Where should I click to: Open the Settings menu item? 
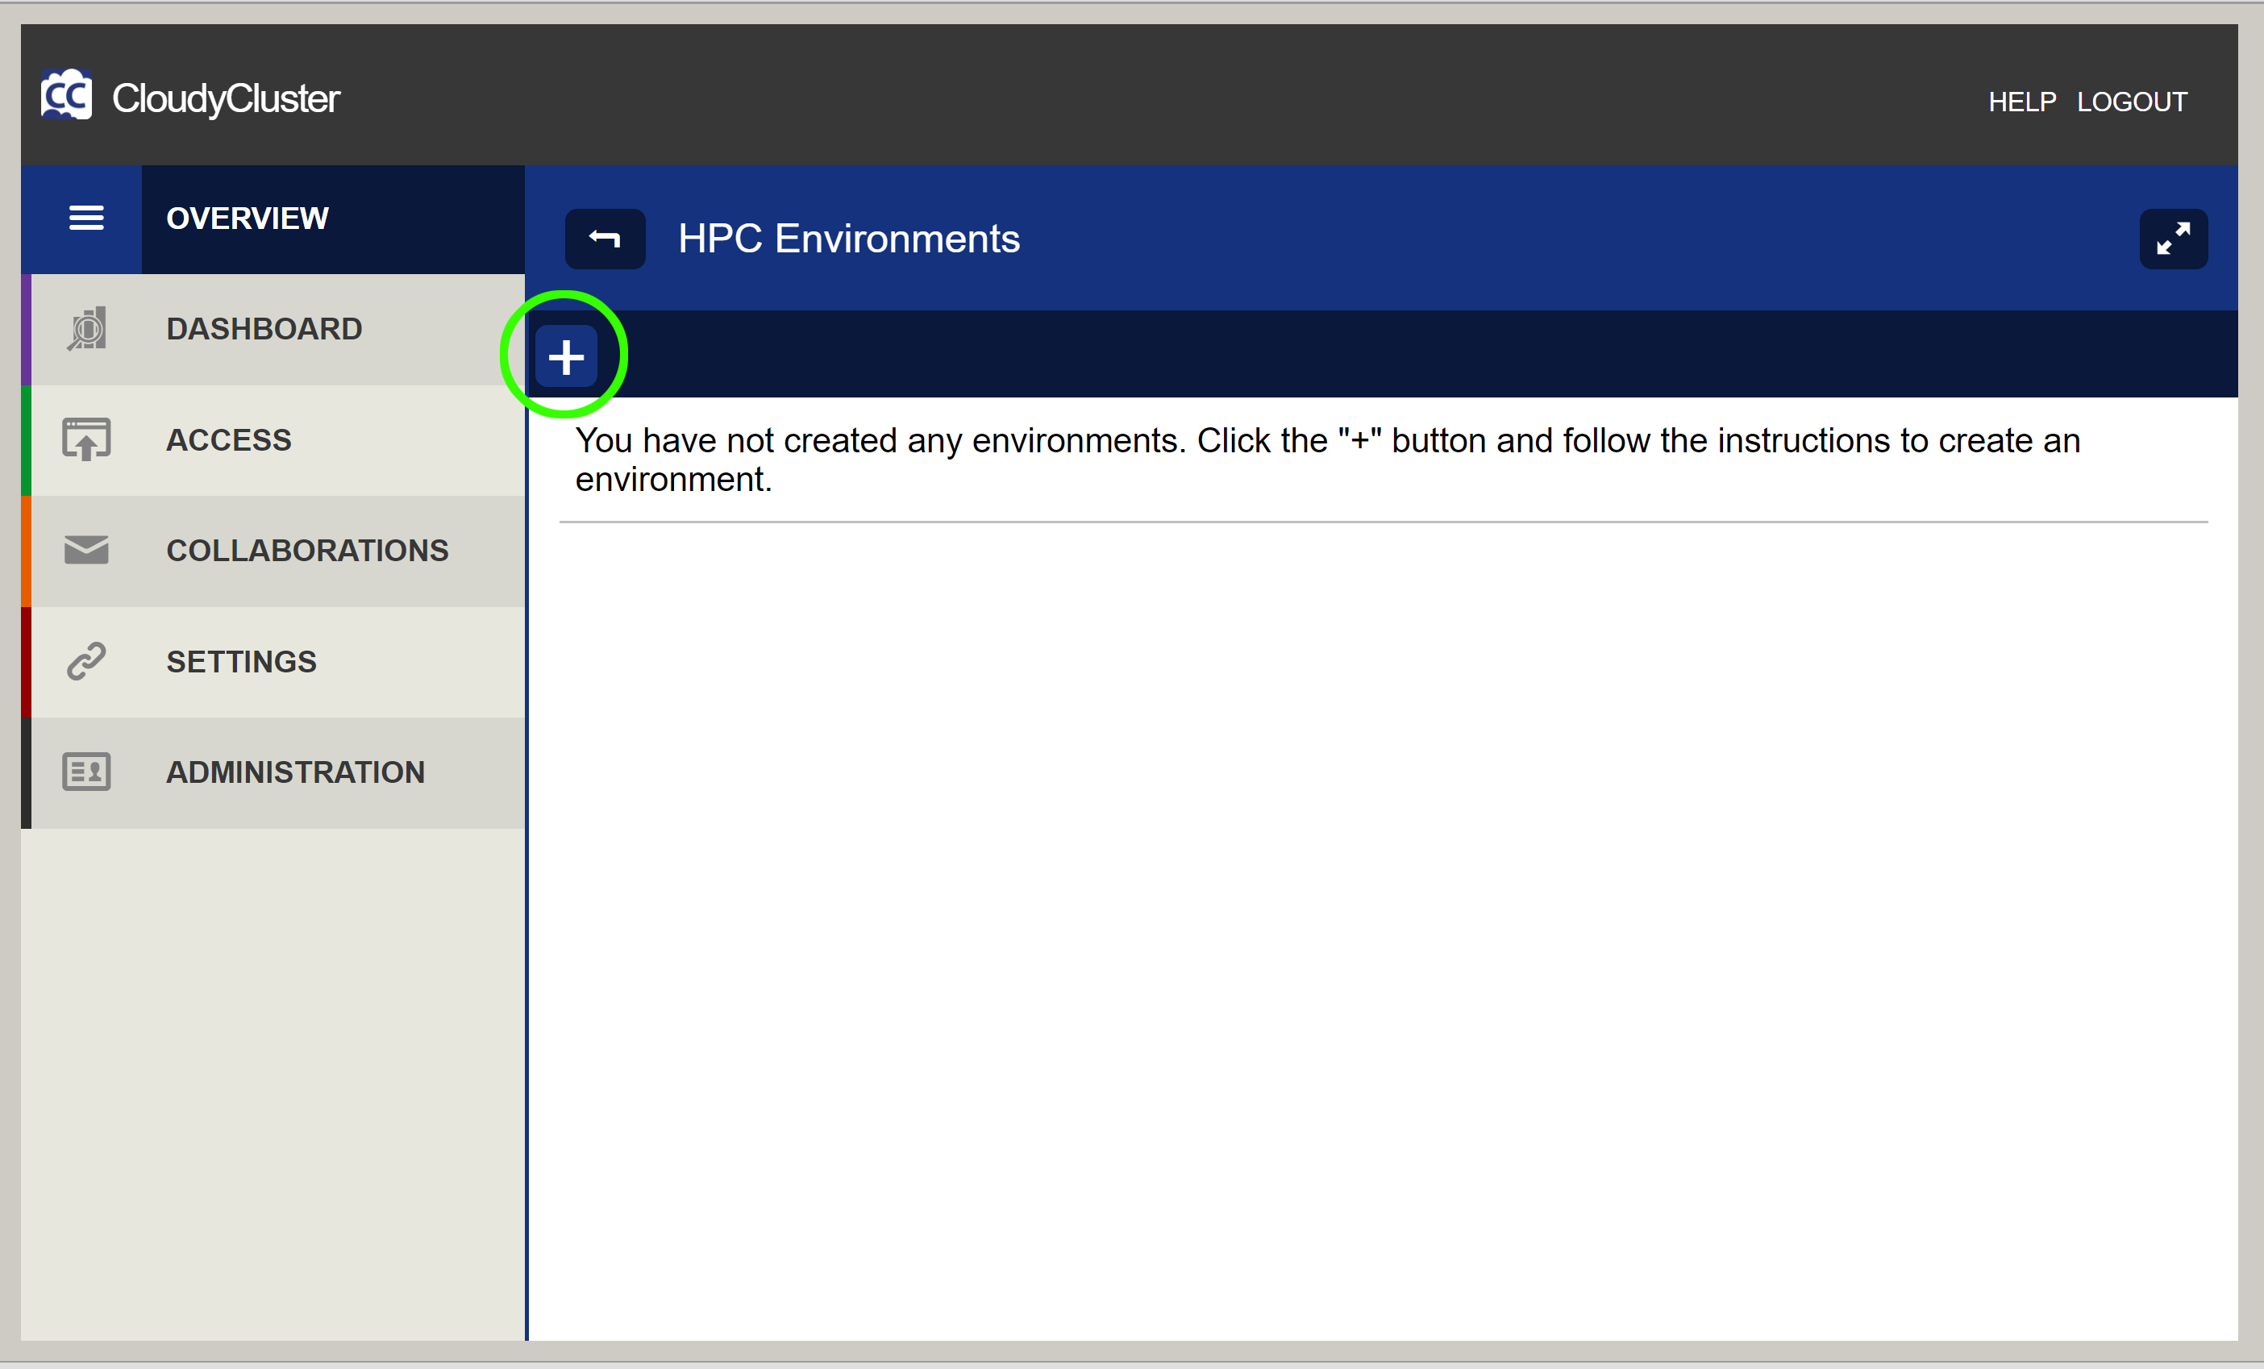273,663
